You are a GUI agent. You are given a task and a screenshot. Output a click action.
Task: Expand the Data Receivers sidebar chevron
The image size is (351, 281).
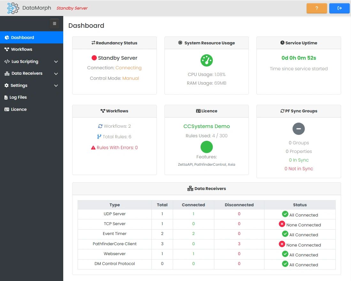pos(56,73)
